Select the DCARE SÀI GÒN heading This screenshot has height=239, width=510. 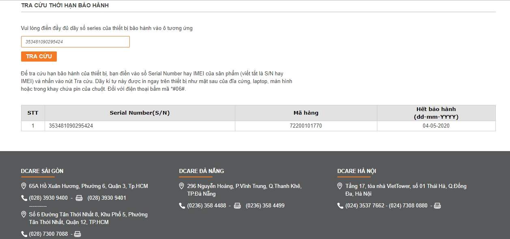[x=42, y=171]
